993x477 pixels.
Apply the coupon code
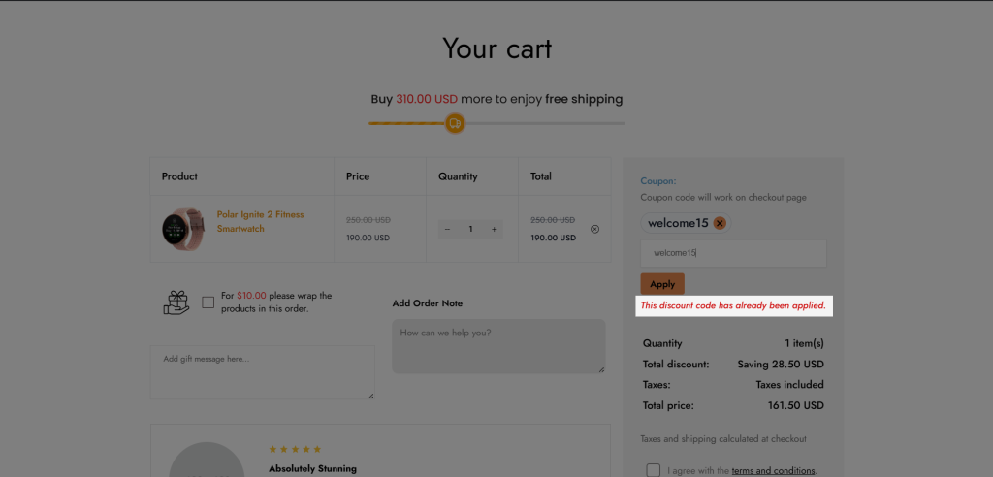(662, 284)
